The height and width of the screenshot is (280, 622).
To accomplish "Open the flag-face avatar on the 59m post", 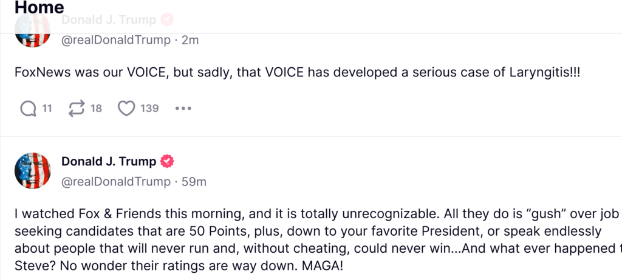I will click(x=32, y=170).
